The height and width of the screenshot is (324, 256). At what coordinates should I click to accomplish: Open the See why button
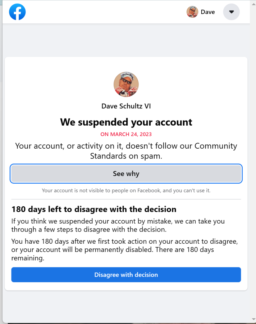click(126, 174)
